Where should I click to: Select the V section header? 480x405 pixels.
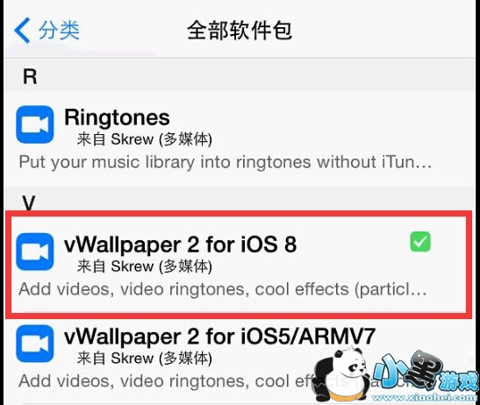pyautogui.click(x=29, y=202)
